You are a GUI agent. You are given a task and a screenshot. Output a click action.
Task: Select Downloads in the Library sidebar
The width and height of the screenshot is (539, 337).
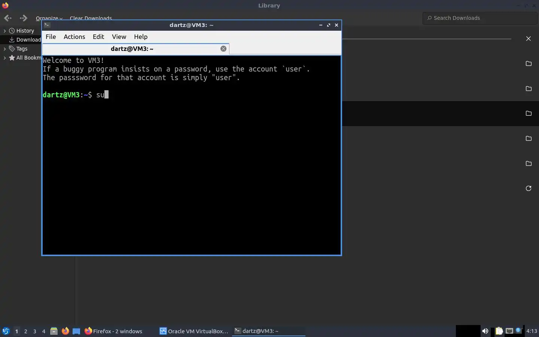25,40
